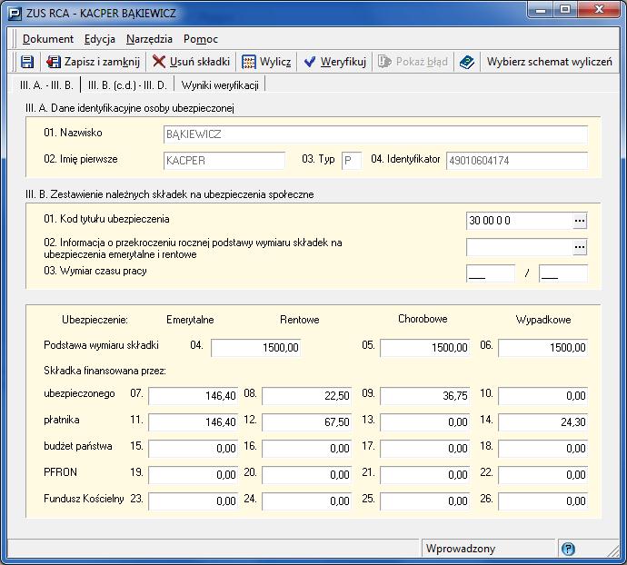Click the ZUS RCA window title icon
The image size is (627, 565).
(15, 12)
